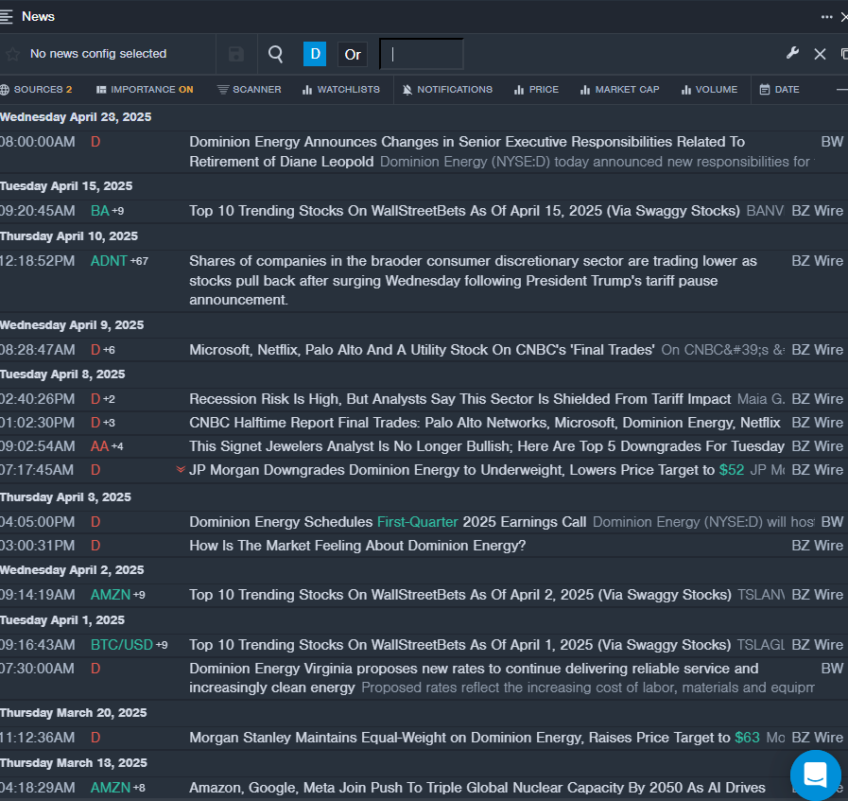Click the $63 price target text
The image size is (848, 801).
coord(748,738)
